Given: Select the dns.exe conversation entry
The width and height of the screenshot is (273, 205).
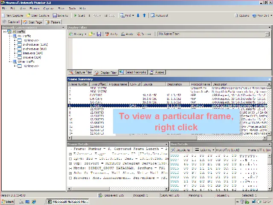Looking at the screenshot, I should coord(32,57).
